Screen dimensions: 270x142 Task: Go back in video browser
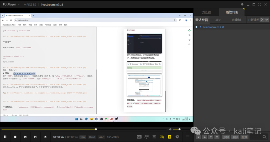click(x=3, y=20)
